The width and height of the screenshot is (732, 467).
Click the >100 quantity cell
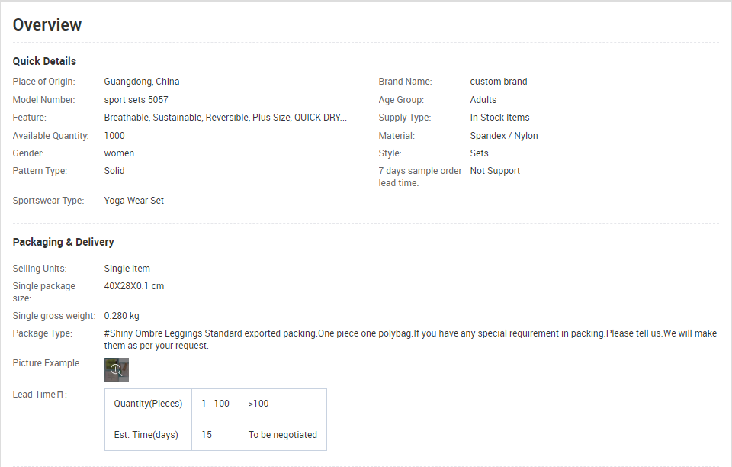coord(283,404)
